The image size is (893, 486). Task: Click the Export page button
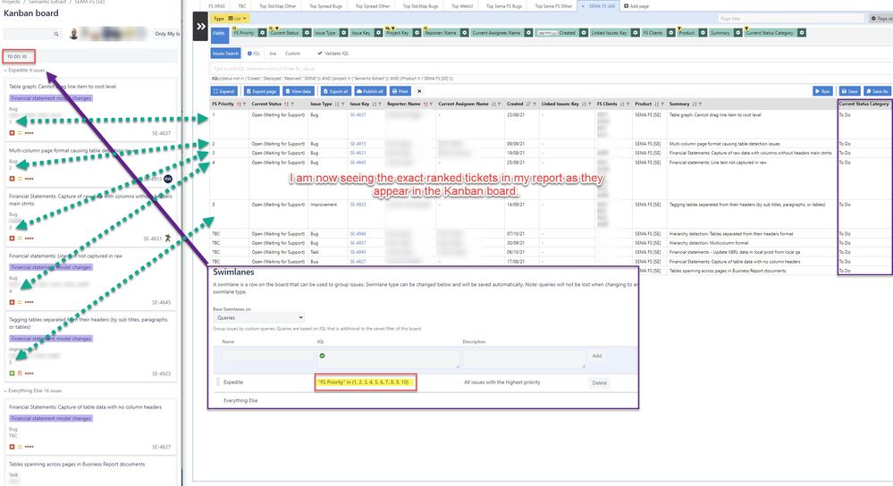tap(261, 91)
